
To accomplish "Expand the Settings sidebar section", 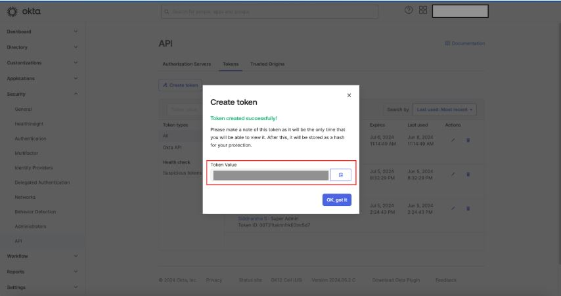I will 42,287.
